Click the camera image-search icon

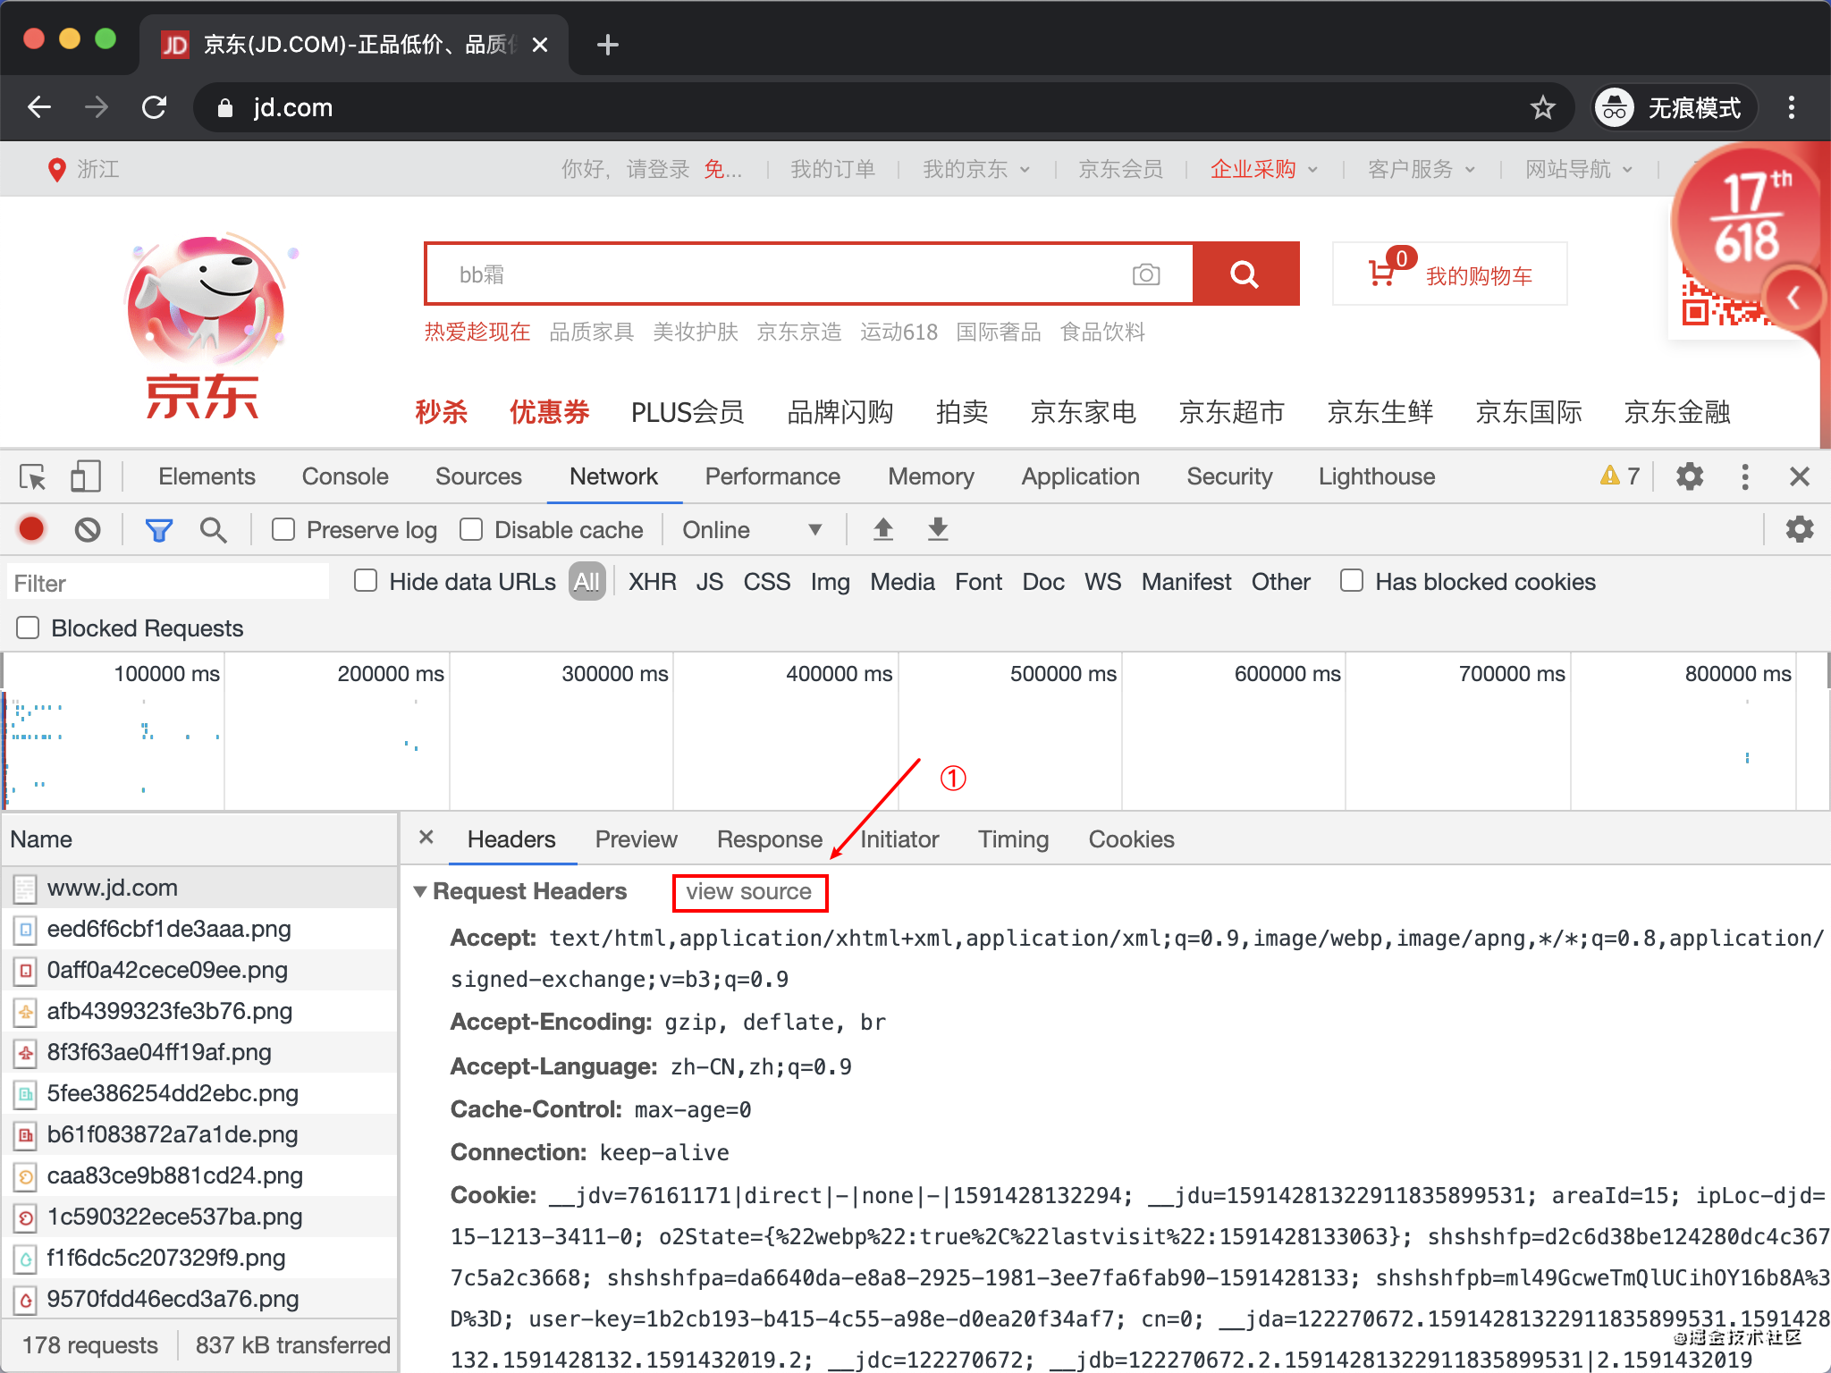tap(1145, 274)
